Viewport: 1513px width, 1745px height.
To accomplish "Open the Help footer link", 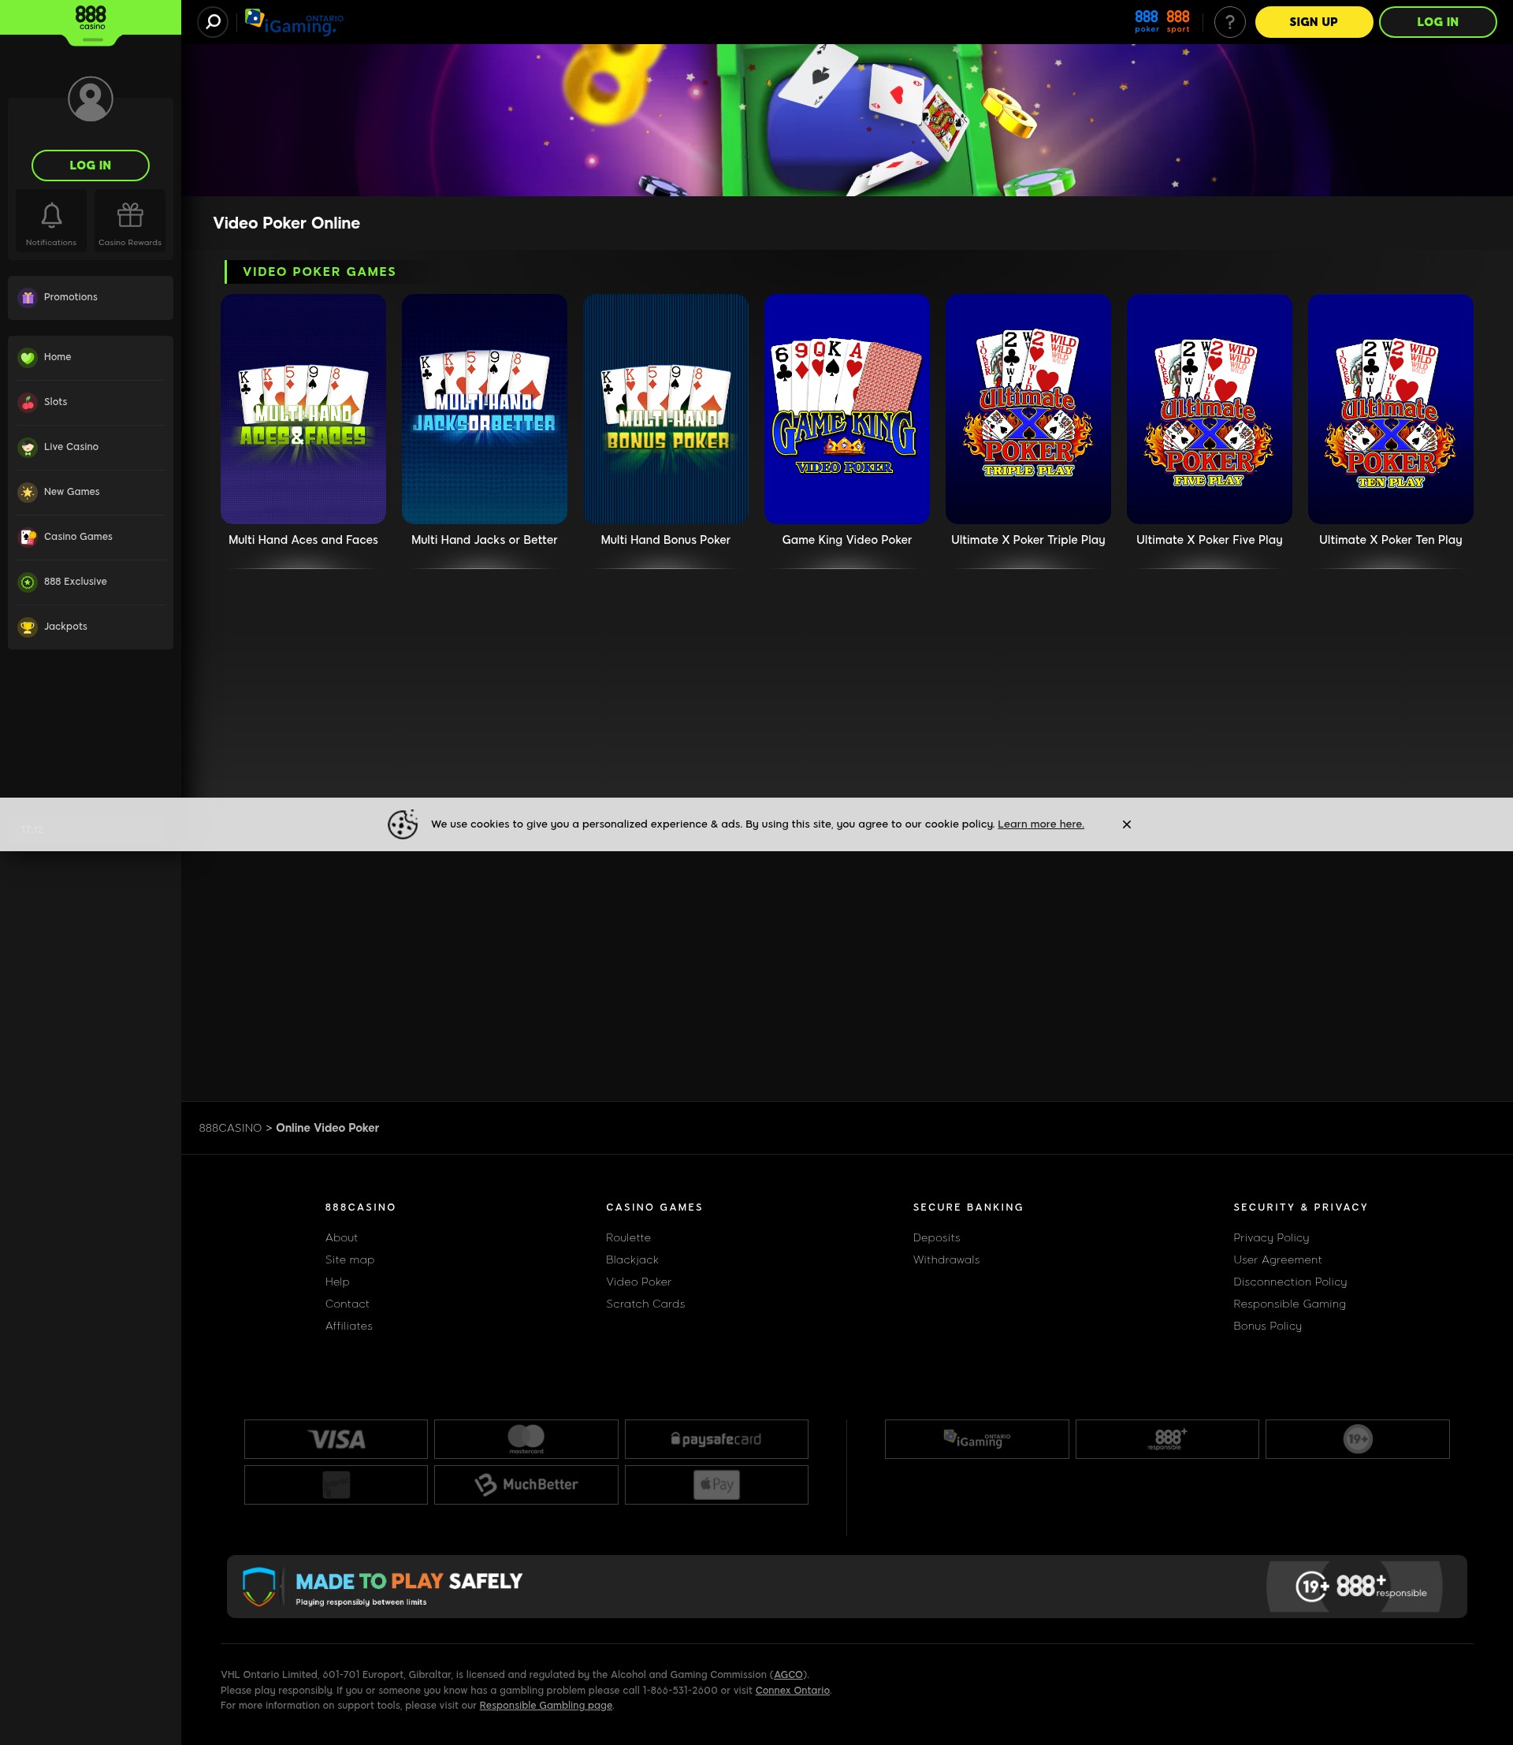I will click(x=337, y=1282).
